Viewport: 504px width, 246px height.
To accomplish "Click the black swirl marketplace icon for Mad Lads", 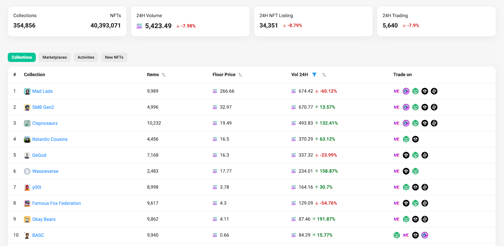I will click(434, 91).
